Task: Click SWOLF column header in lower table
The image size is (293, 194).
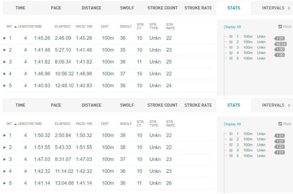Action: coord(126,124)
